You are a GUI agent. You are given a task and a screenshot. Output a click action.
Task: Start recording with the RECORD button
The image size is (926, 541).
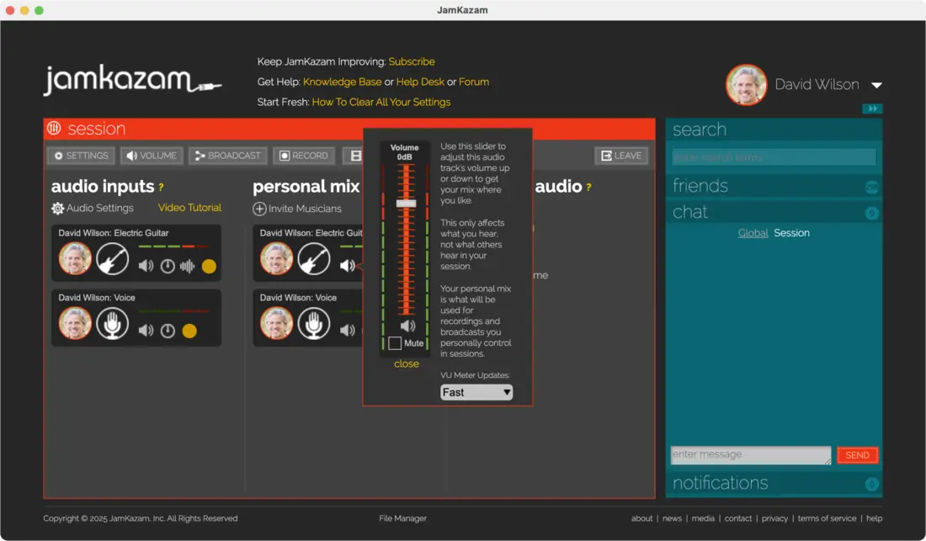tap(304, 156)
